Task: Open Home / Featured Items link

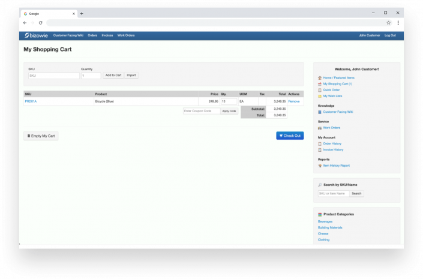Action: click(339, 78)
